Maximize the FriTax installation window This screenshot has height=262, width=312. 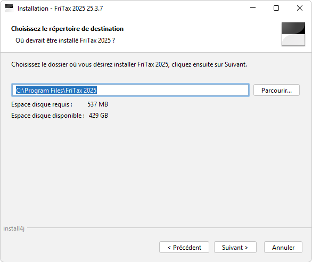tap(276, 8)
